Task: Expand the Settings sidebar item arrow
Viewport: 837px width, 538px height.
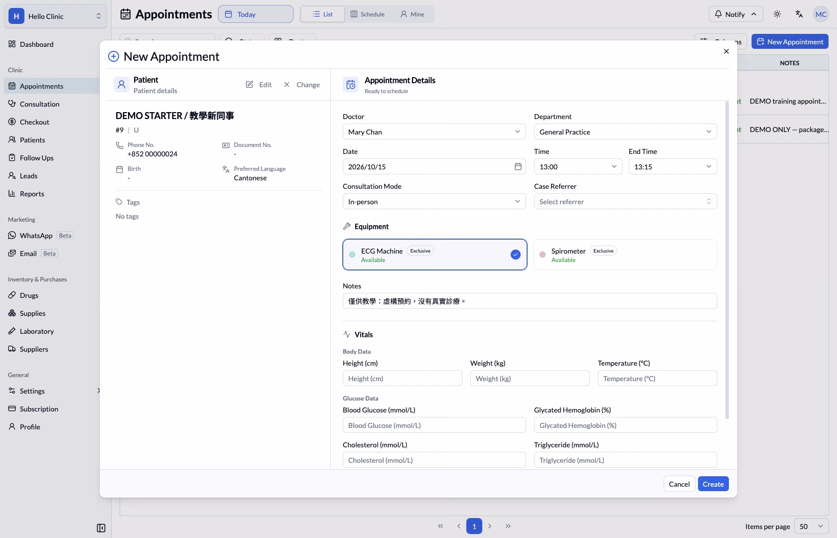Action: pos(99,391)
